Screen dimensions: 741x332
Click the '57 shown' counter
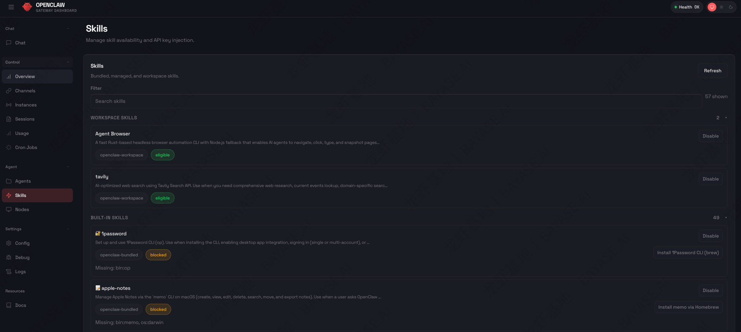(716, 96)
